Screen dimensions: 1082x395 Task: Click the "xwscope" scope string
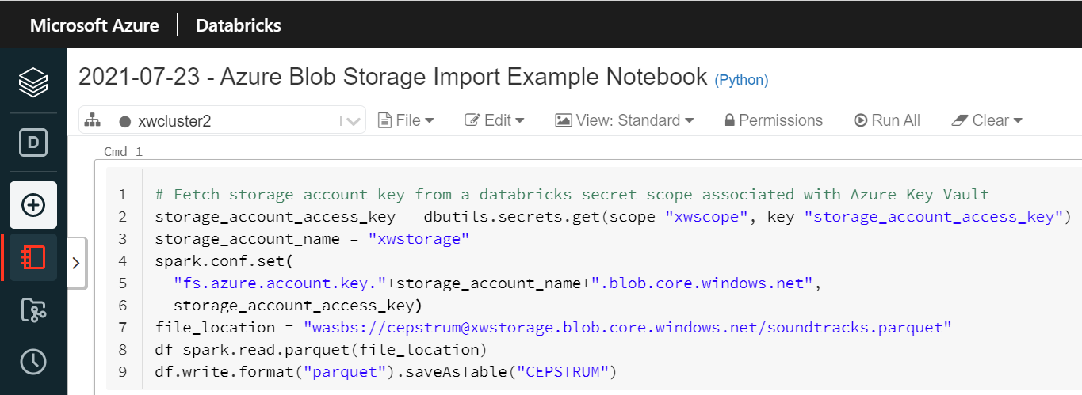pos(707,217)
